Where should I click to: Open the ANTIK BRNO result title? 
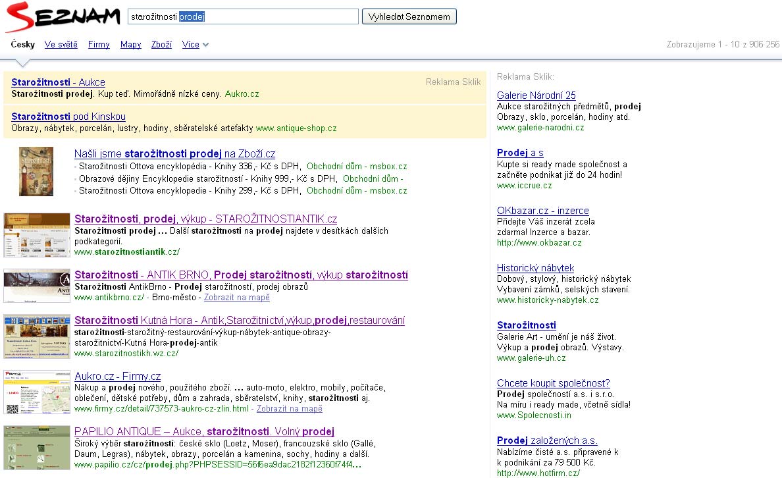(241, 275)
